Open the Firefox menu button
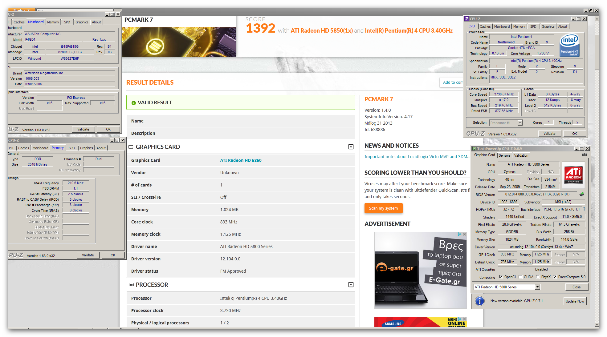Image resolution: width=607 pixels, height=337 pixels. point(21,10)
